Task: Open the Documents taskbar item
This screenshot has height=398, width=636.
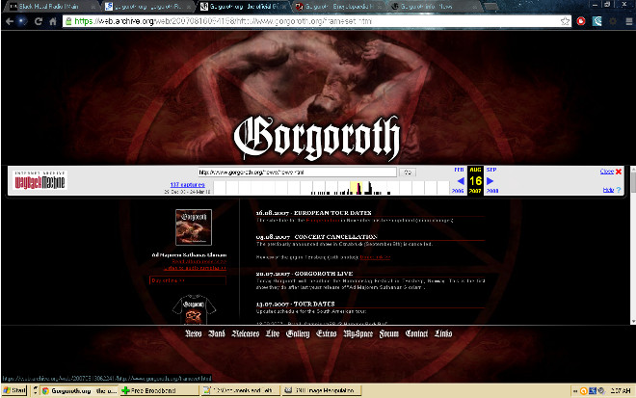Action: pyautogui.click(x=240, y=390)
